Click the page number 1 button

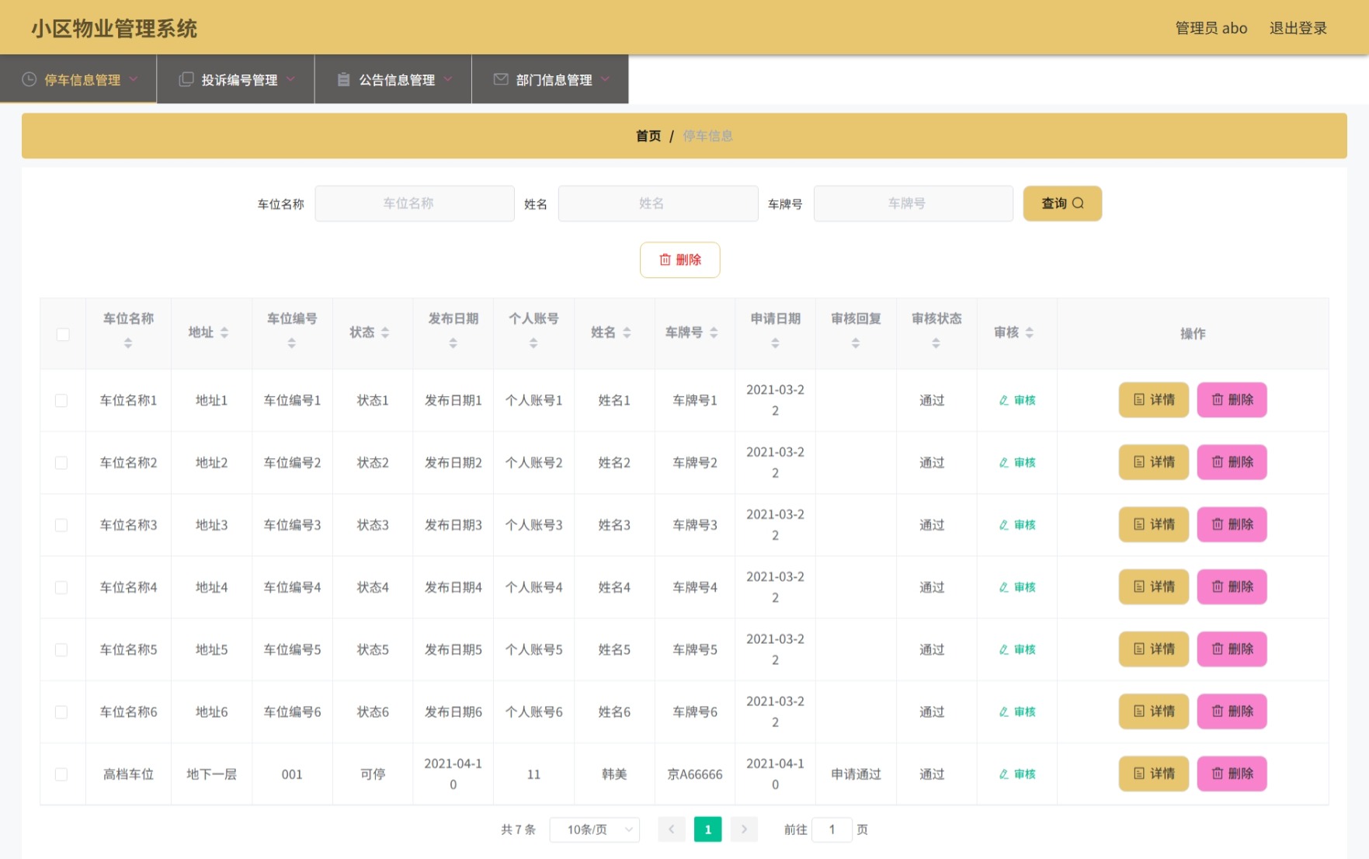click(707, 829)
